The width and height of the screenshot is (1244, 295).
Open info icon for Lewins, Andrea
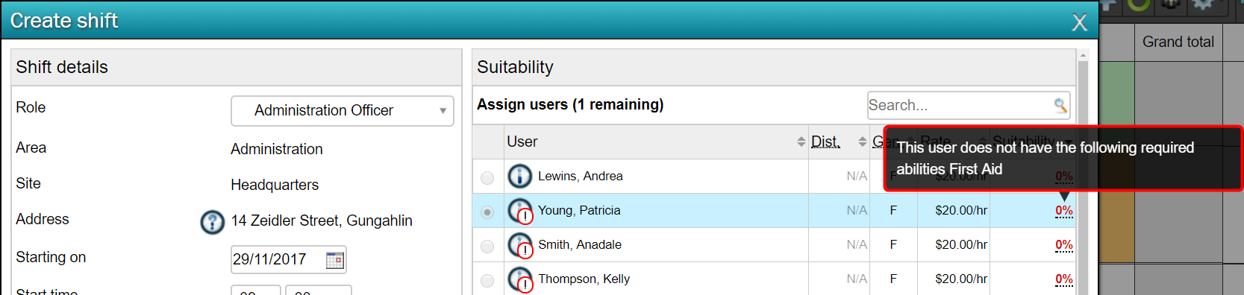[x=519, y=177]
